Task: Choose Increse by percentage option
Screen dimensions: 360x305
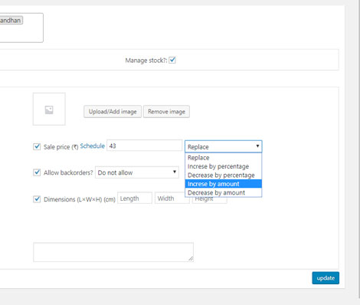Action: (224, 166)
